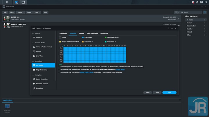Open Live View settings section
The width and height of the screenshot is (209, 117).
coord(40,56)
